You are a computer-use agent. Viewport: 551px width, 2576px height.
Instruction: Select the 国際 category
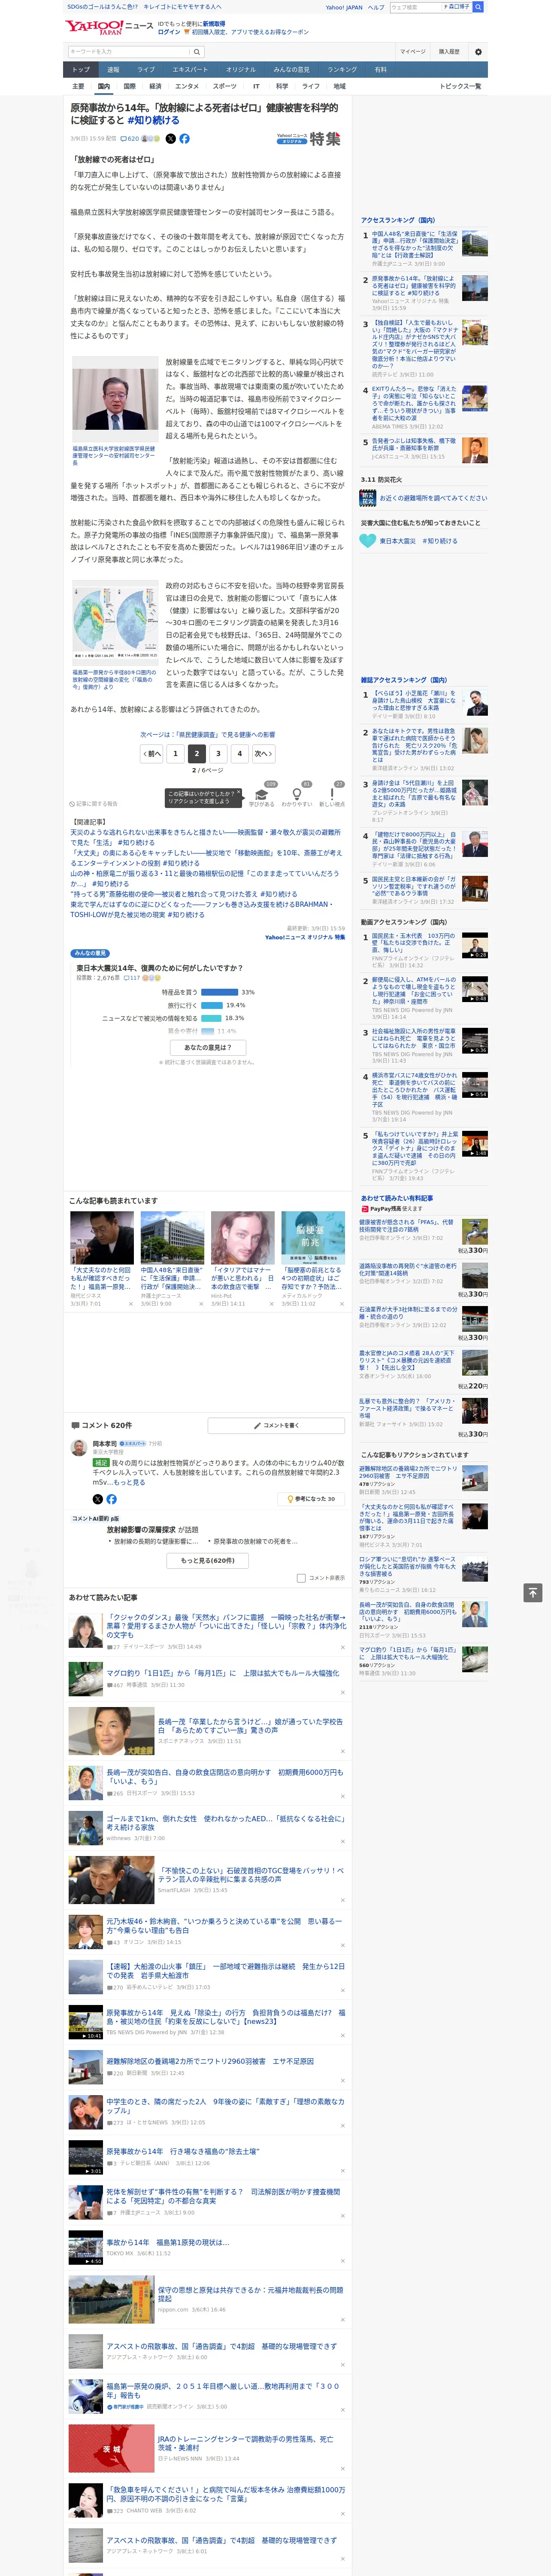pos(130,86)
